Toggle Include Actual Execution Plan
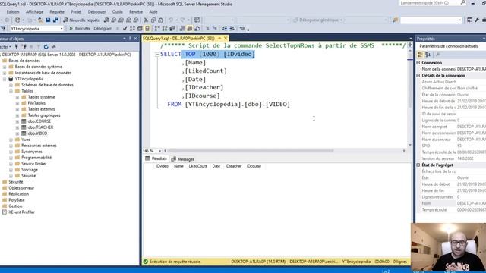This screenshot has width=486, height=273. coord(157,29)
